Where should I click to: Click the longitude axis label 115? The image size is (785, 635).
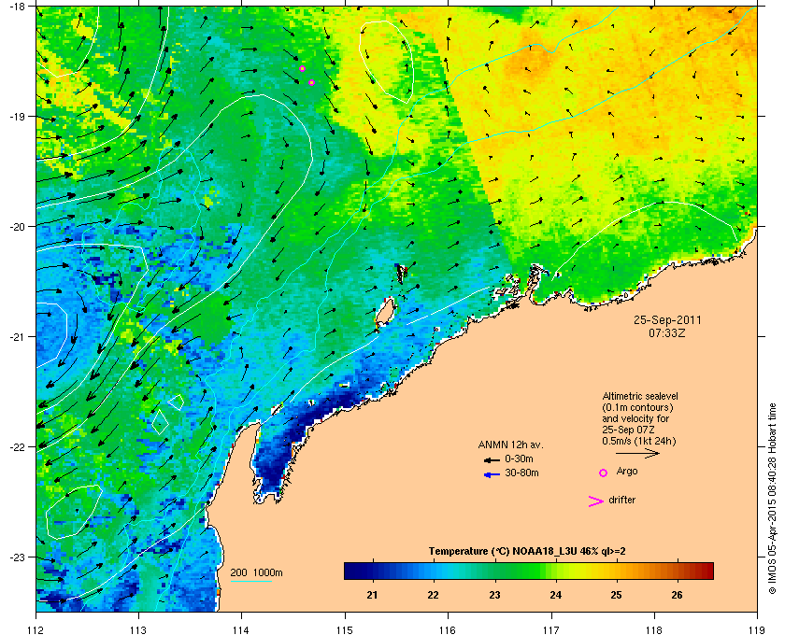click(345, 629)
